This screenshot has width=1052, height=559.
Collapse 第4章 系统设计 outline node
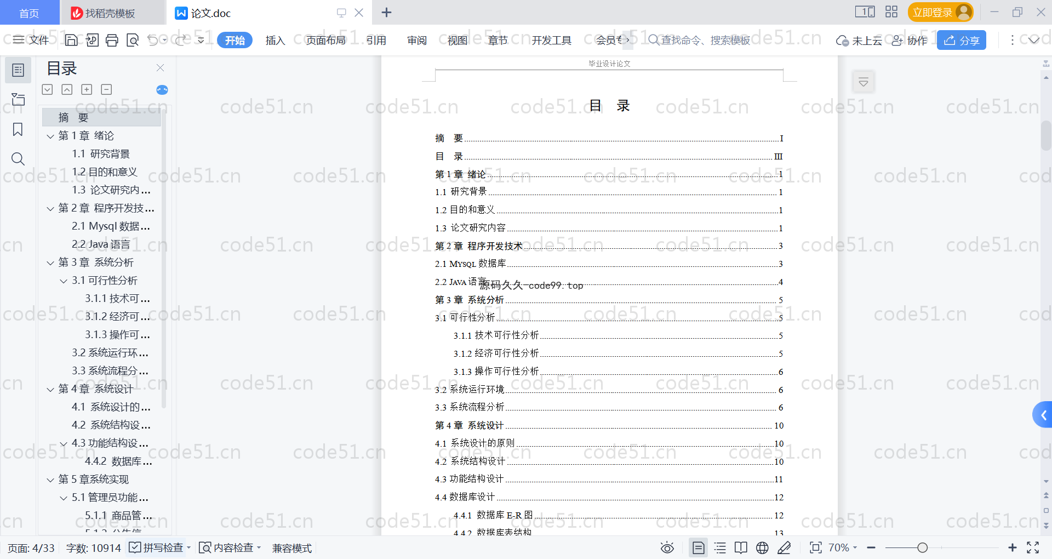50,390
